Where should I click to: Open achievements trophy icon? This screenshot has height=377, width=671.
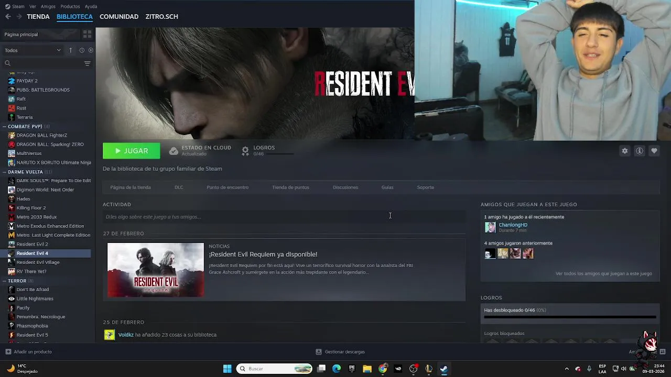click(245, 151)
